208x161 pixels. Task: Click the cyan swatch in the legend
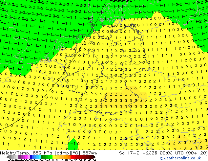click(40, 157)
